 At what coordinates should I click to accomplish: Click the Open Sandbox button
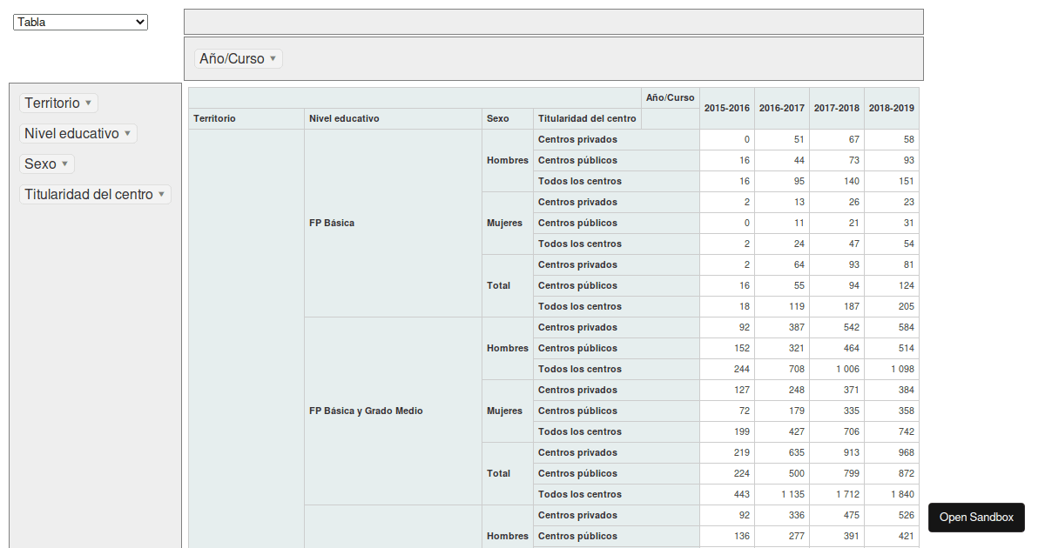tap(975, 518)
